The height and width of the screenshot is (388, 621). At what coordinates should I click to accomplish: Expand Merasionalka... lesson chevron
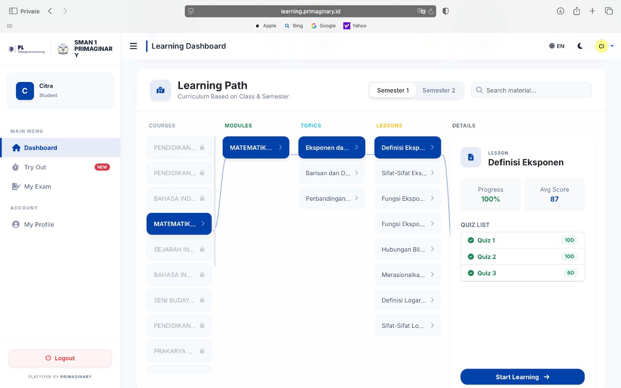pyautogui.click(x=432, y=275)
